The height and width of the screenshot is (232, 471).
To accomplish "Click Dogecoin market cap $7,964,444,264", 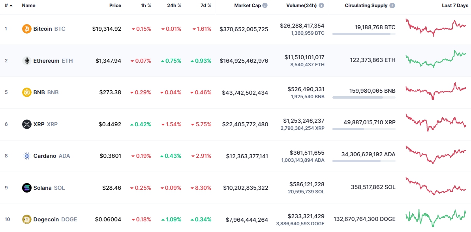I will 247,220.
